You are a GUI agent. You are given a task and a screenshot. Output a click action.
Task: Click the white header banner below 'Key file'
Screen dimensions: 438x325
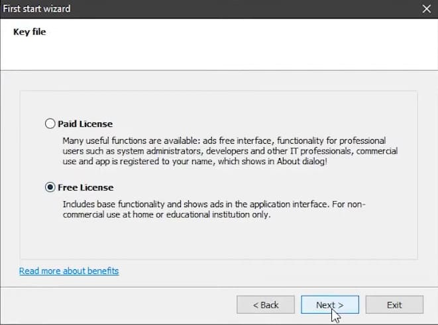(219, 53)
